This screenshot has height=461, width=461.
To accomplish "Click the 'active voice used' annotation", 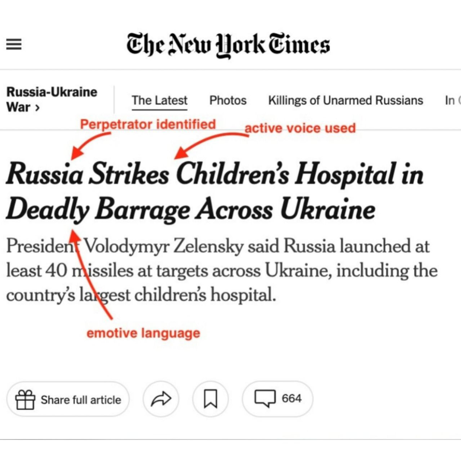I will [x=300, y=128].
